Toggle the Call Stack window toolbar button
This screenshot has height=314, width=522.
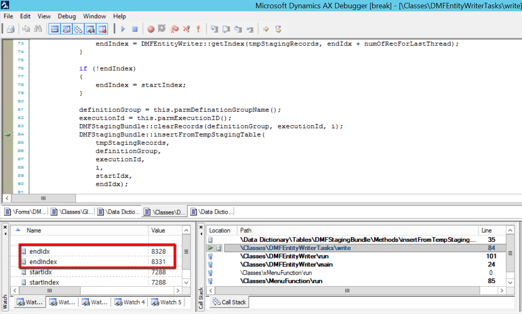click(x=78, y=29)
